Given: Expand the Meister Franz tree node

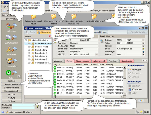Looking at the screenshot, I should (29, 47).
